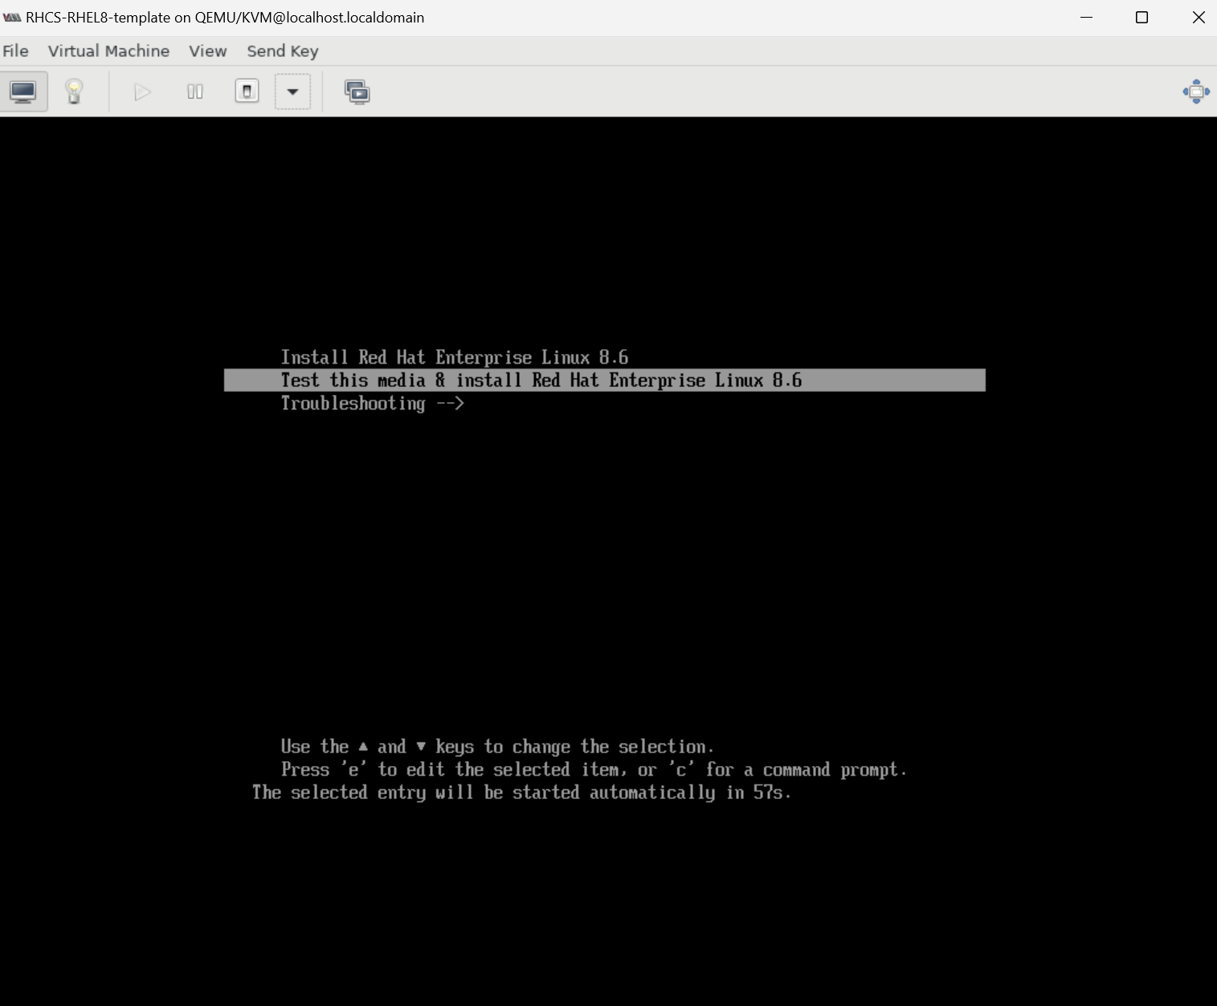Screen dimensions: 1217x1006
Task: Select the Troubleshooting --> entry
Action: (373, 404)
